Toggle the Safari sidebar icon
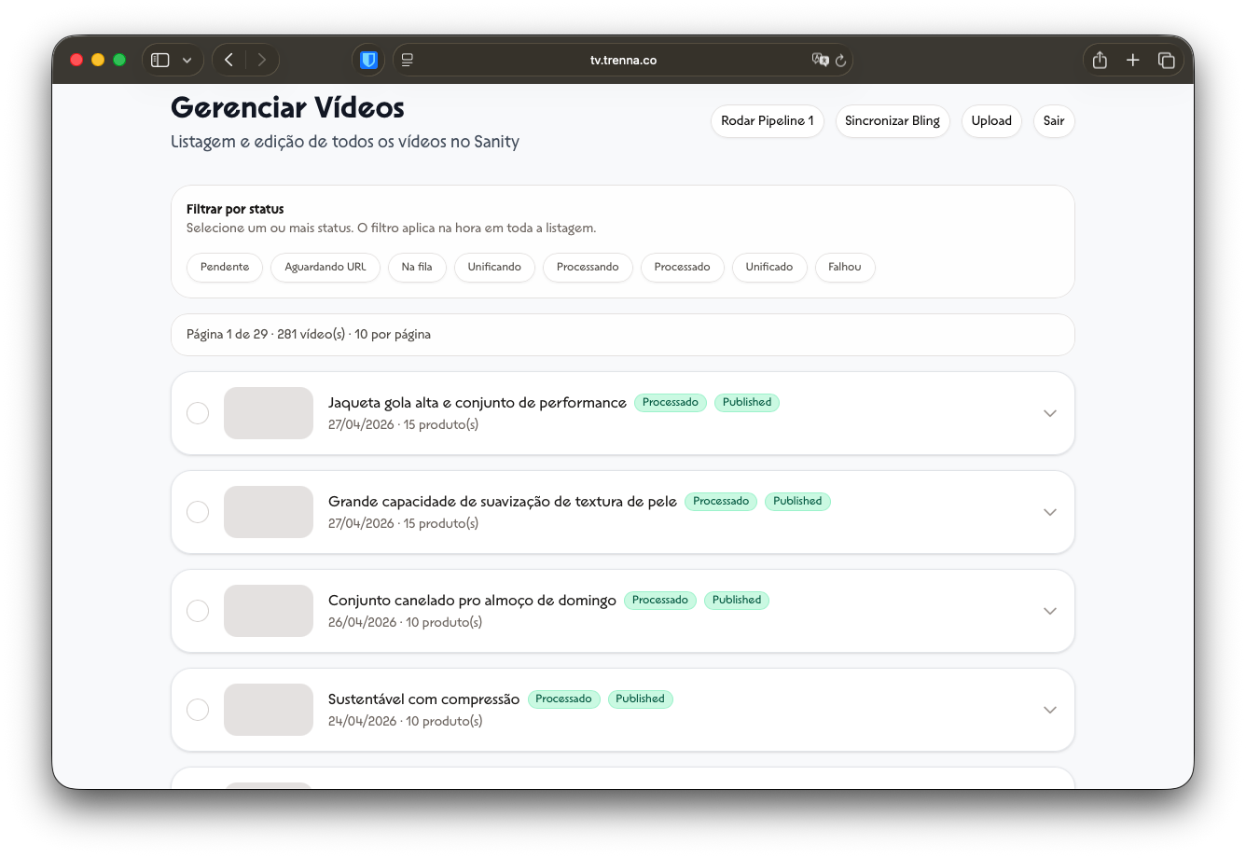This screenshot has height=858, width=1246. click(160, 60)
